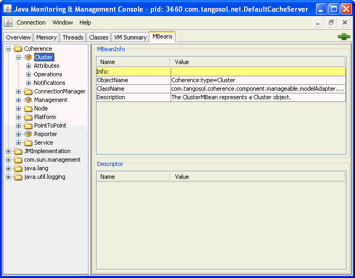Click the ConnectionManager folder icon
Image resolution: width=355 pixels, height=278 pixels.
(28, 91)
